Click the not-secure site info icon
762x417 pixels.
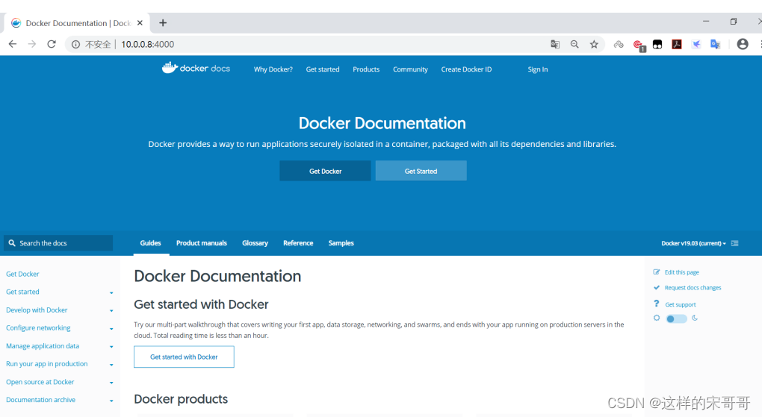tap(75, 44)
